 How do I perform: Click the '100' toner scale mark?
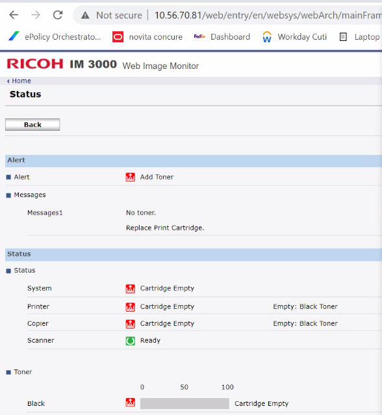(227, 387)
